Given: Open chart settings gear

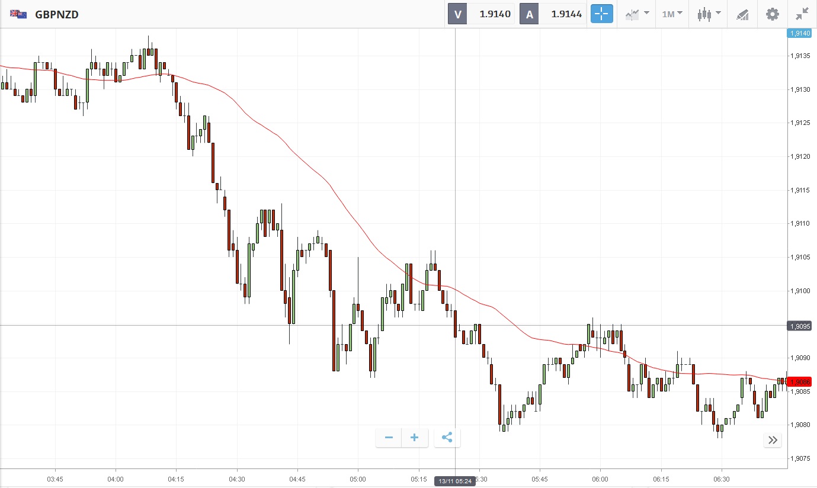Looking at the screenshot, I should (773, 14).
